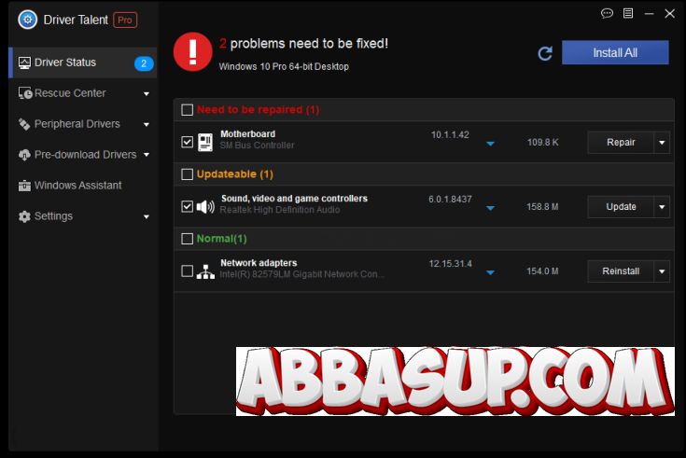686x458 pixels.
Task: Open Peripheral Drivers in the sidebar
Action: (83, 124)
